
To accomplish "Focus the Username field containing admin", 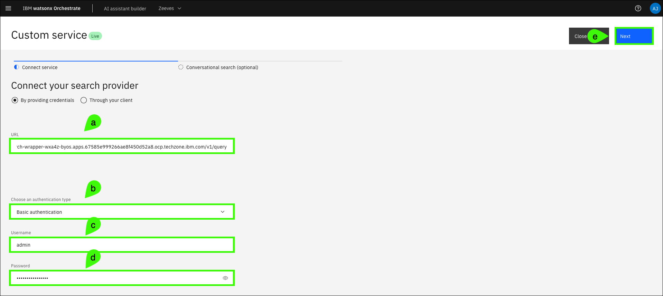I will click(122, 245).
